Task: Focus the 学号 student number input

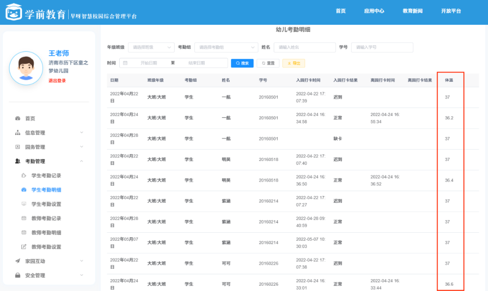Action: tap(382, 47)
